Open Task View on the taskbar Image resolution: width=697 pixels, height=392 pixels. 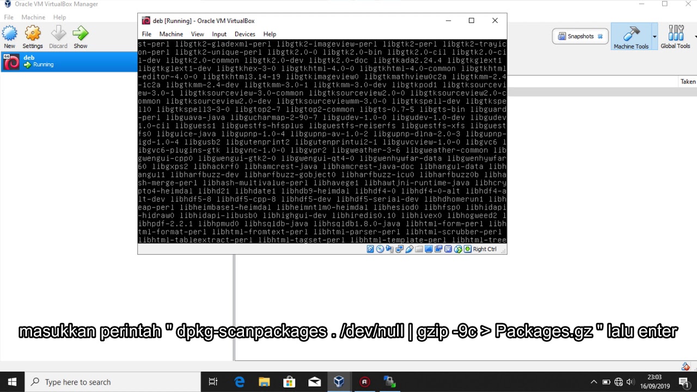click(213, 382)
